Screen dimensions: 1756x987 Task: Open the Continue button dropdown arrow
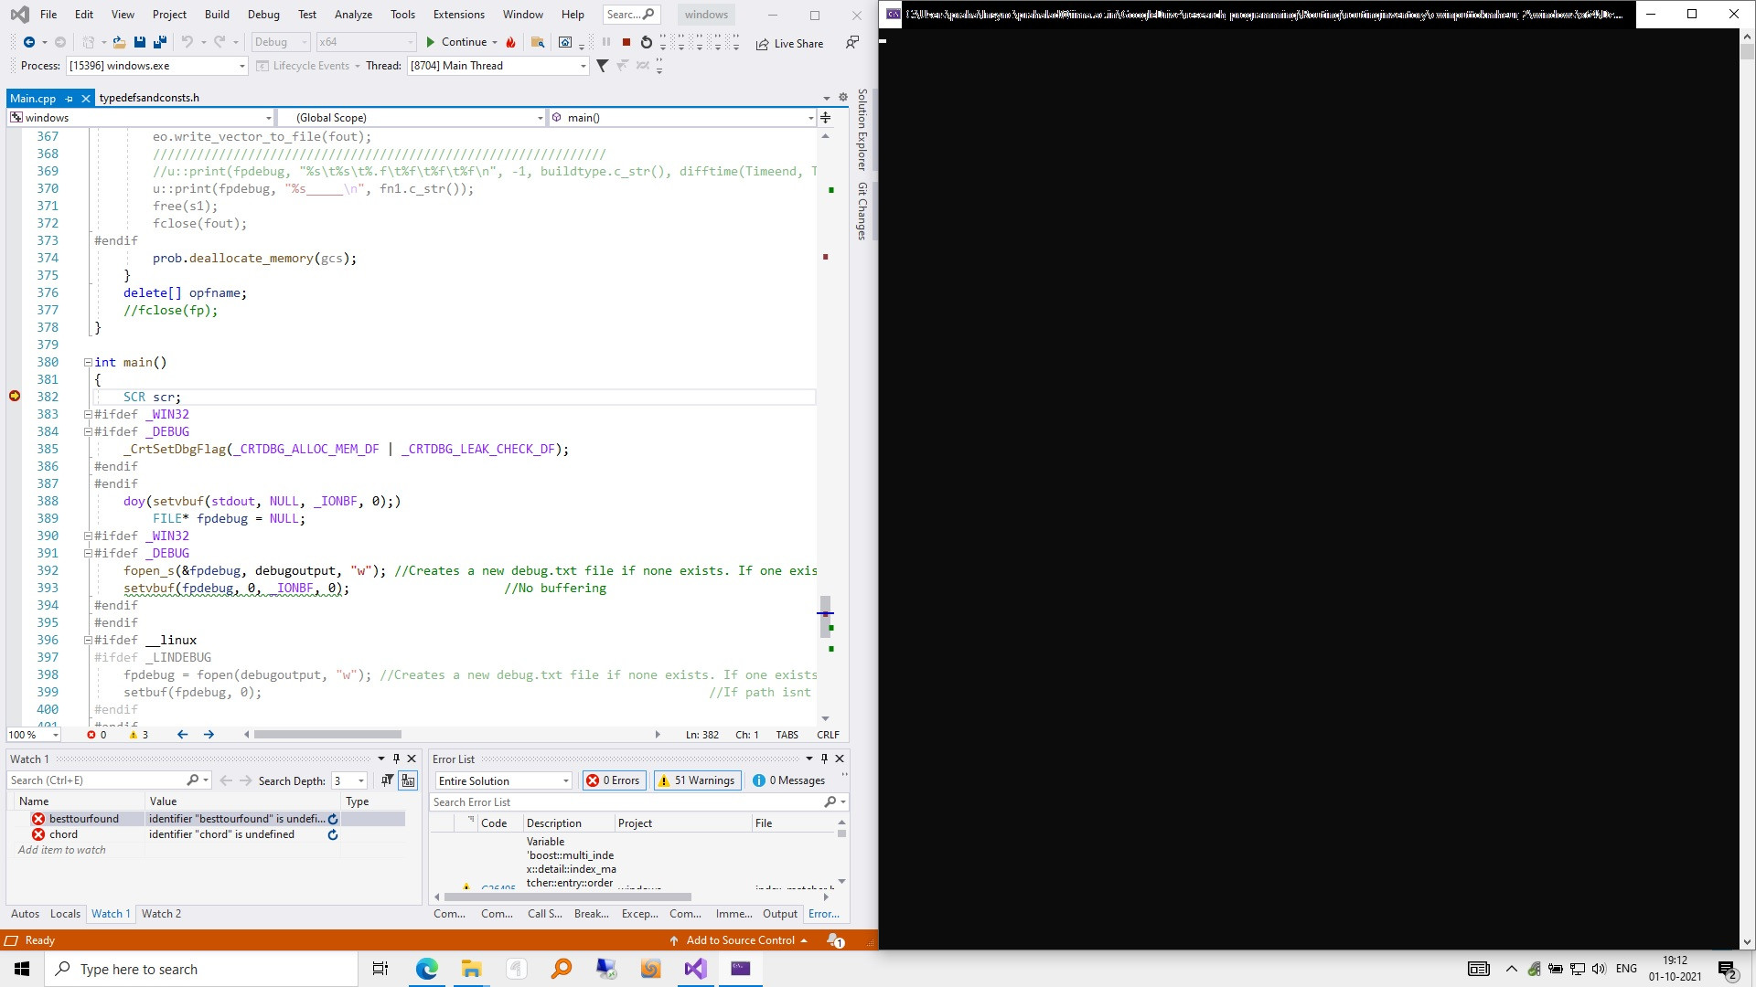pyautogui.click(x=495, y=42)
